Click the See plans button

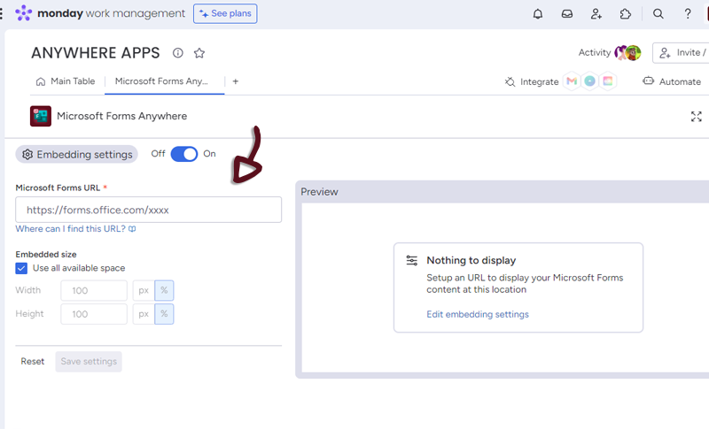click(225, 14)
